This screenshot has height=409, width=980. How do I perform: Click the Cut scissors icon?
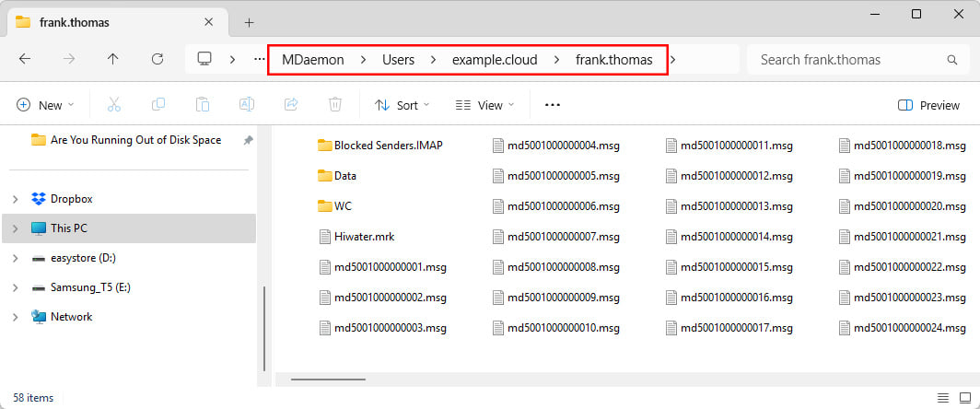coord(114,105)
